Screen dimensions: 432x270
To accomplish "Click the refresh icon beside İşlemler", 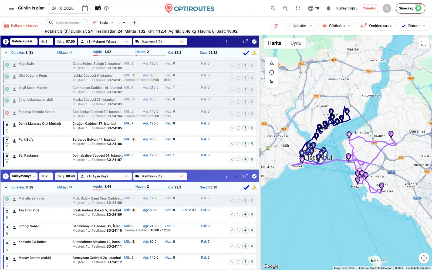I will tap(276, 26).
